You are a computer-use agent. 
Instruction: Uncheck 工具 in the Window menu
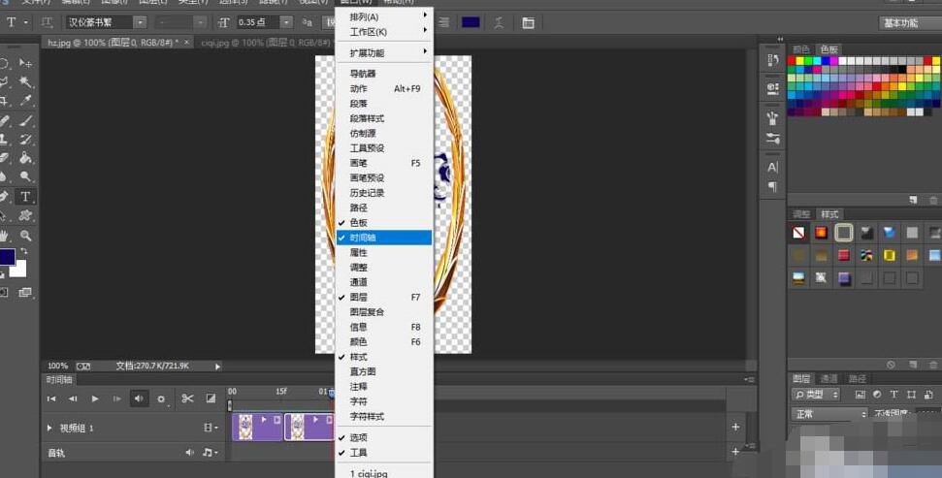(384, 452)
